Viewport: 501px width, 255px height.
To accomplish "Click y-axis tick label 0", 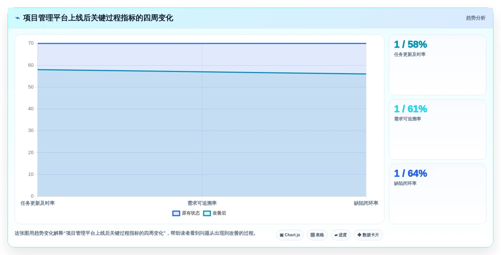I will pyautogui.click(x=32, y=196).
